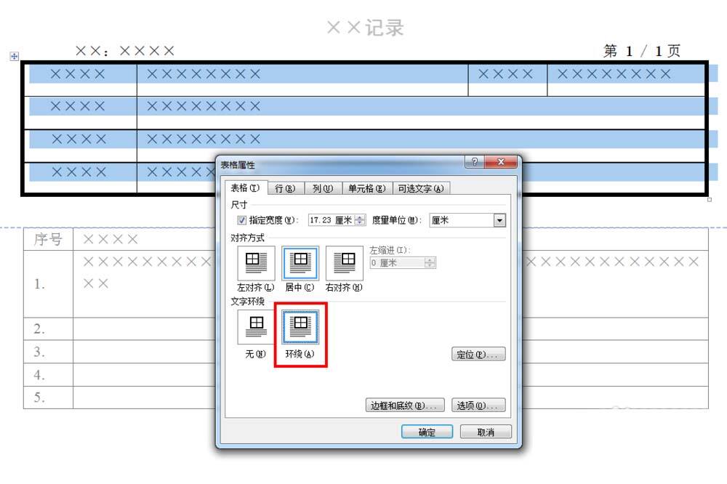Increase table width with the spinner up arrow
This screenshot has width=727, height=484.
[358, 217]
